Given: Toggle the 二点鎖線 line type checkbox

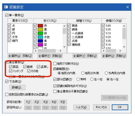Looking at the screenshot, I should [69, 37].
